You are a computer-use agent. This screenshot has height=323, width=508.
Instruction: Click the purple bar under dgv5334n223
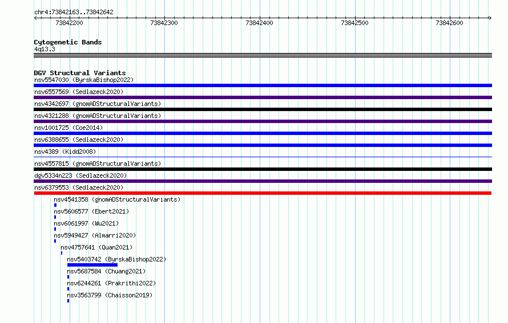pos(263,181)
